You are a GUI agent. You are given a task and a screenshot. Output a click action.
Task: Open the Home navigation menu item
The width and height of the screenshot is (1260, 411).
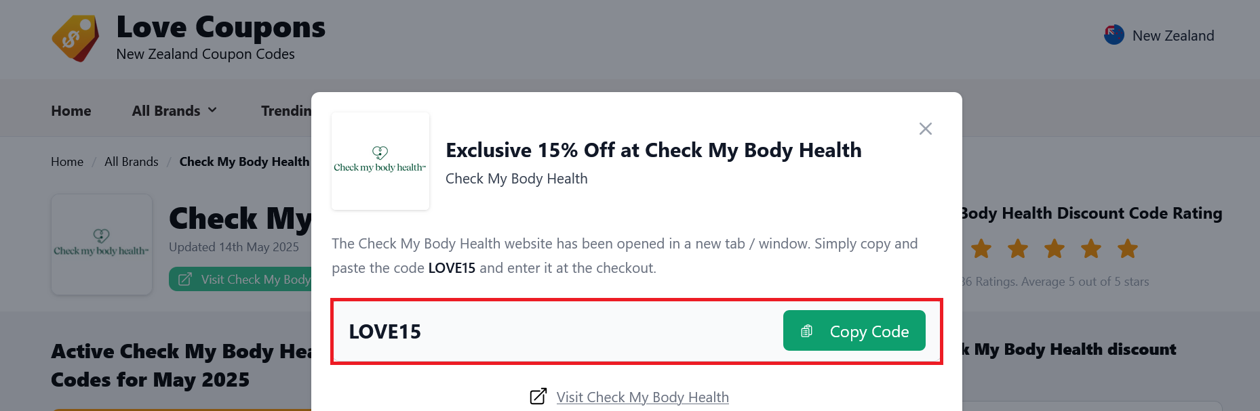tap(71, 110)
